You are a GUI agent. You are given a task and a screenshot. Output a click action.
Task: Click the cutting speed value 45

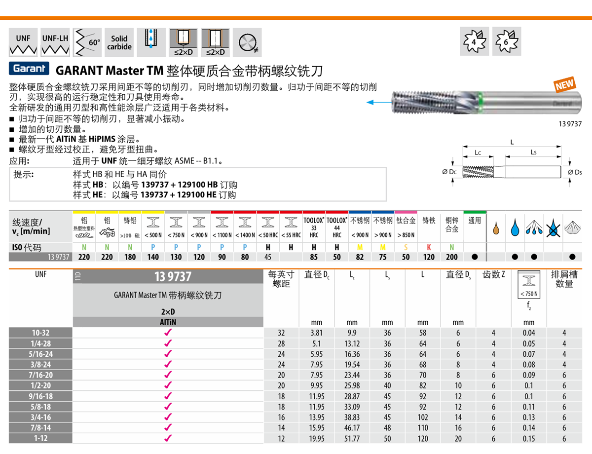(x=268, y=257)
